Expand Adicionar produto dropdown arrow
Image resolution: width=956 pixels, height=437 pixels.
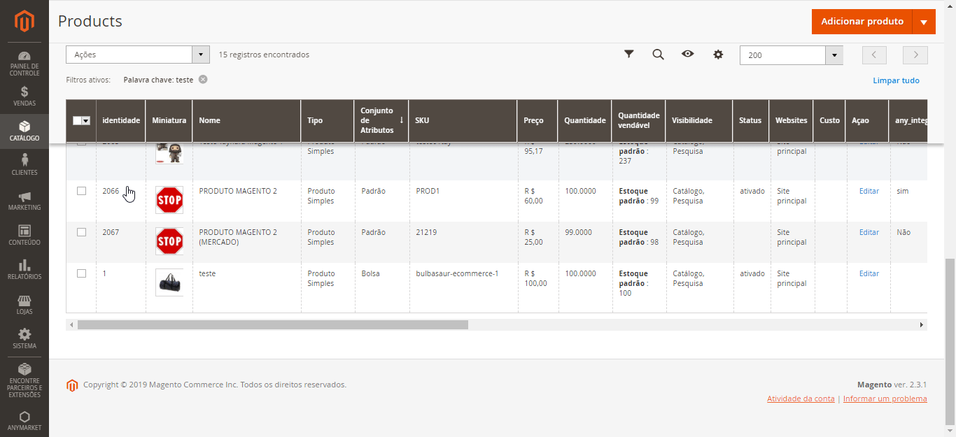tap(924, 22)
